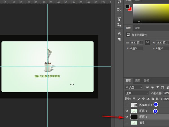Filter layers by pixel layer icon
The image size is (169, 127).
(x=147, y=87)
